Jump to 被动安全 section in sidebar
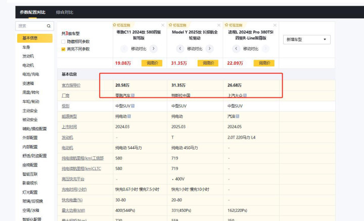Viewport: 364px width, 221px height. coord(30,120)
